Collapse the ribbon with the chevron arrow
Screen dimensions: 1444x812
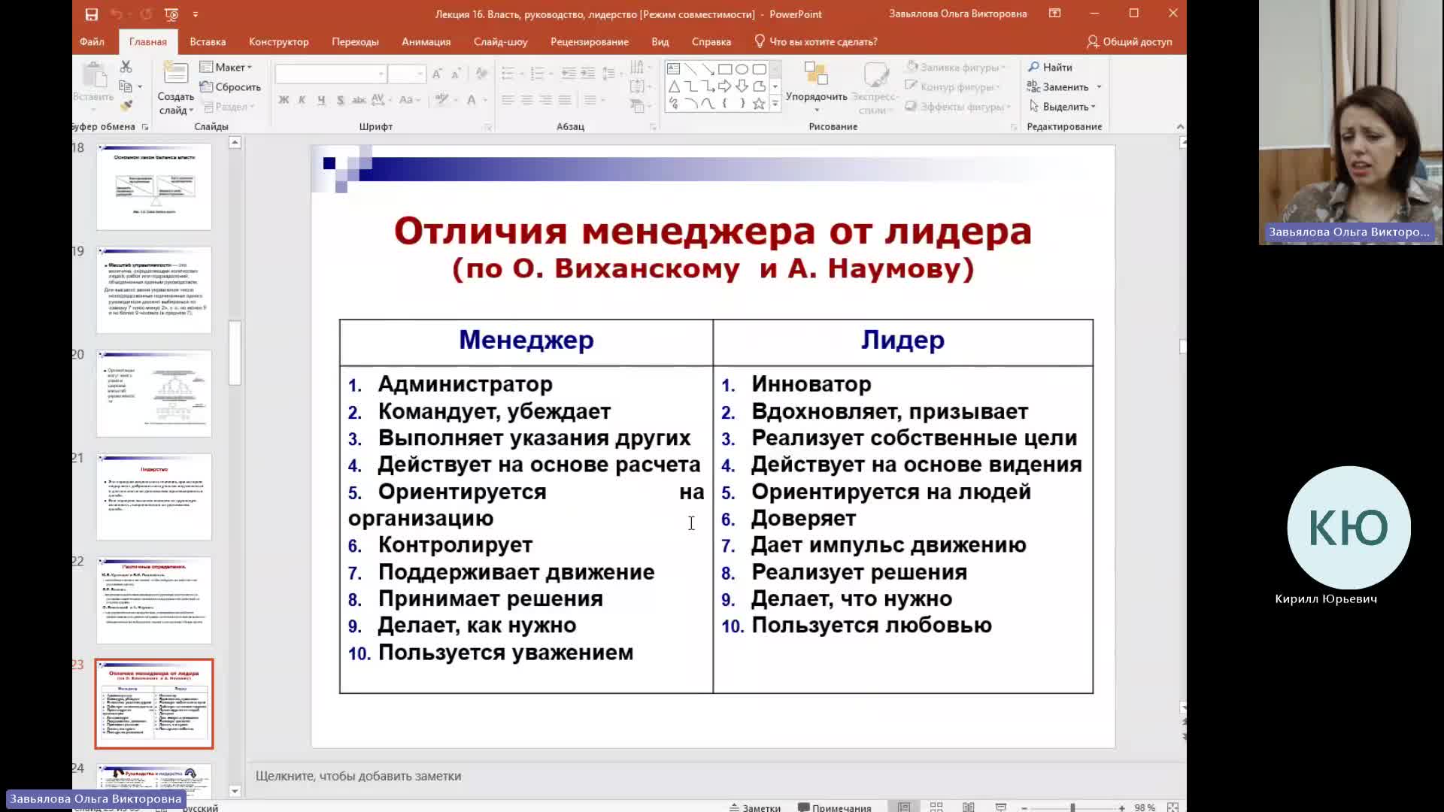point(1180,126)
